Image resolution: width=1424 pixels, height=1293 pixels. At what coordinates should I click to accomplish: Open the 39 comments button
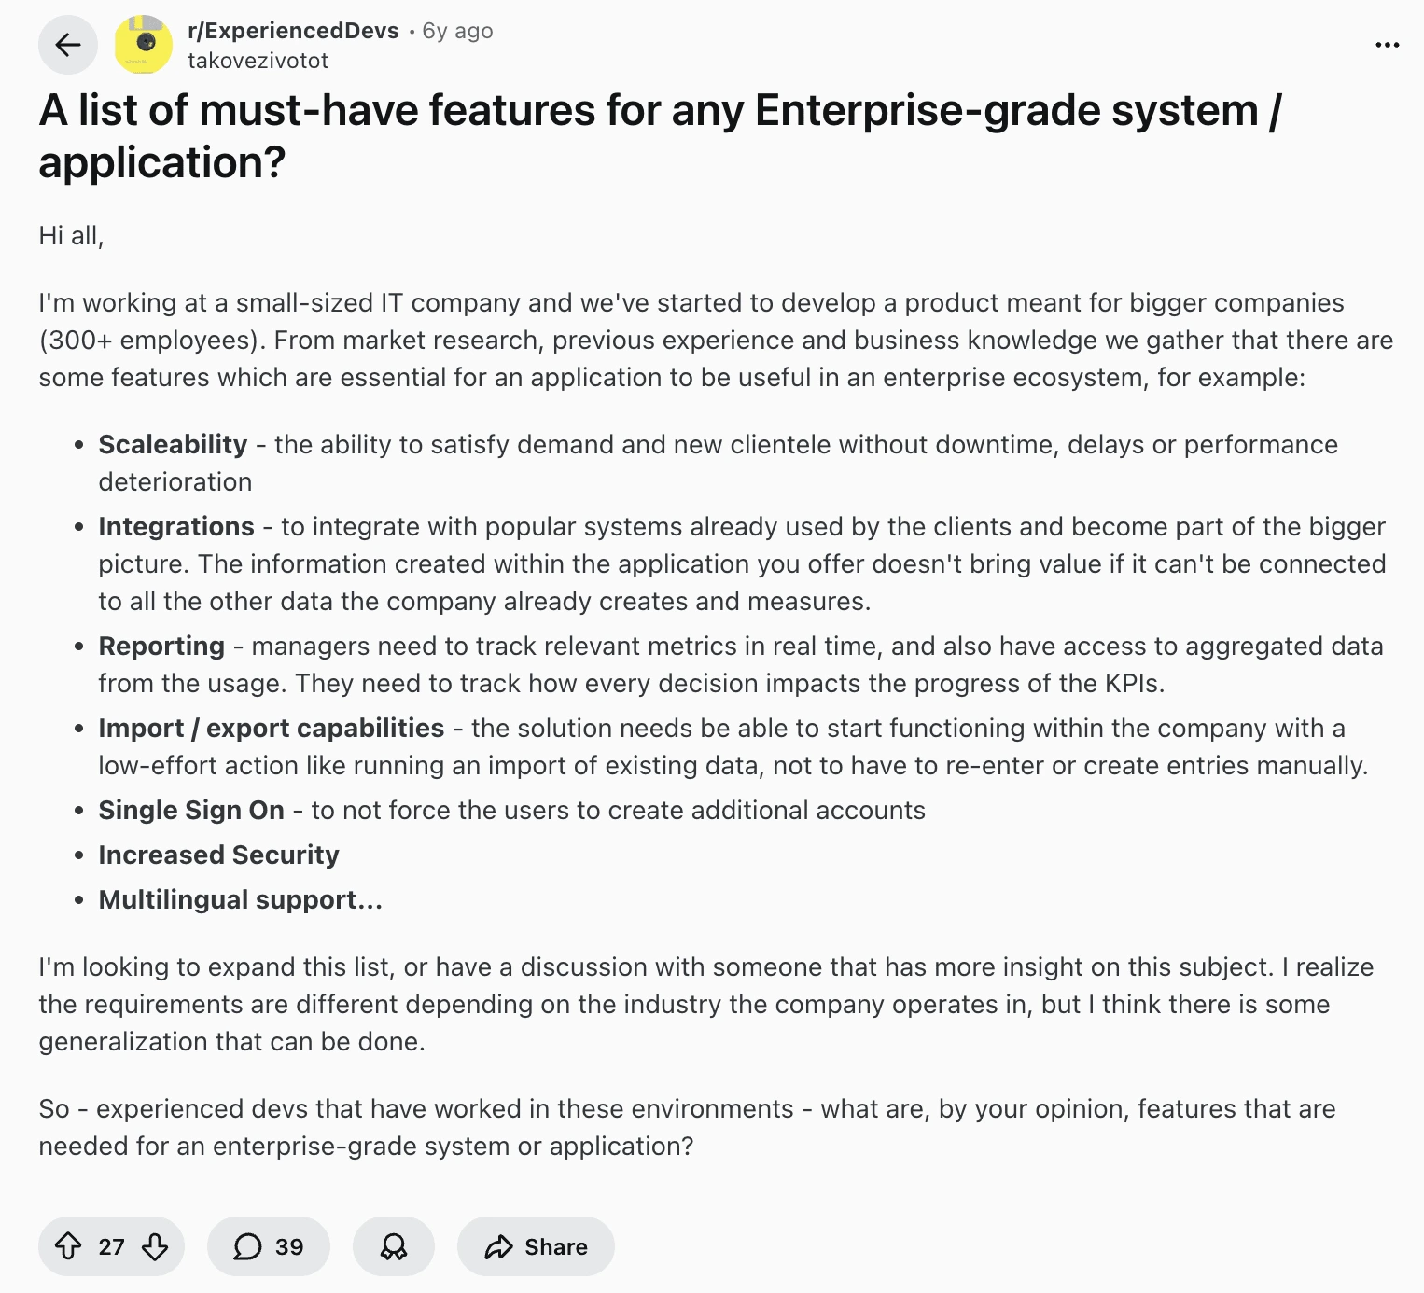click(x=269, y=1246)
